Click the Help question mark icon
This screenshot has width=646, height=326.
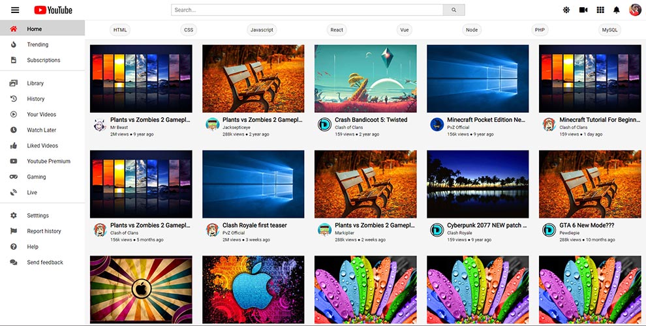(x=14, y=247)
